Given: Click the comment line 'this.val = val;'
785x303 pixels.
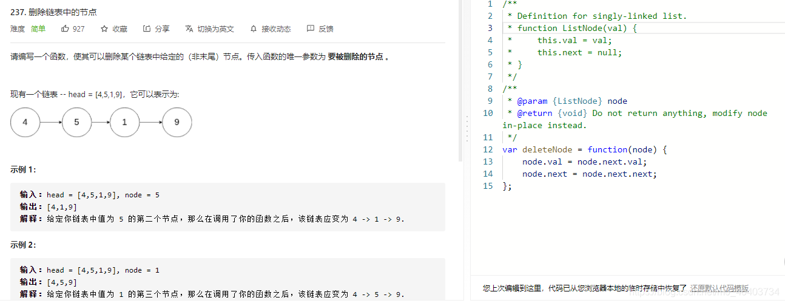Looking at the screenshot, I should coord(574,40).
